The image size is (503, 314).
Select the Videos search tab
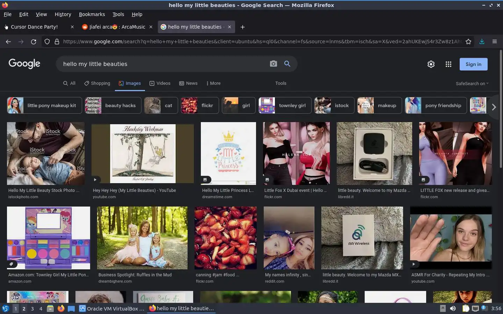pyautogui.click(x=160, y=83)
